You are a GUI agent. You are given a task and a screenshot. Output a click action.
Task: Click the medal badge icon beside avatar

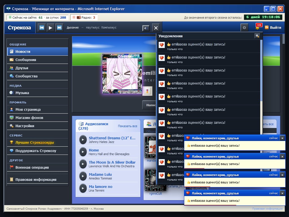coord(147,91)
